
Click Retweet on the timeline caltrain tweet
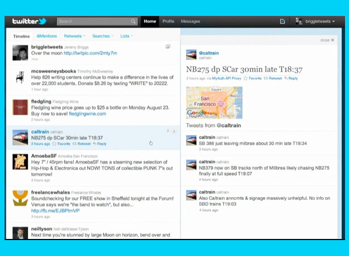pos(84,144)
